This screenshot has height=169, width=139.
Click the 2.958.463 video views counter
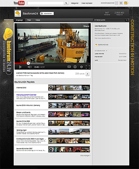click(x=119, y=13)
